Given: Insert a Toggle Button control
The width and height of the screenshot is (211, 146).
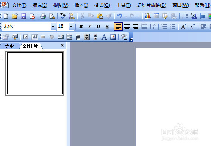Looking at the screenshot, I should (78, 37).
